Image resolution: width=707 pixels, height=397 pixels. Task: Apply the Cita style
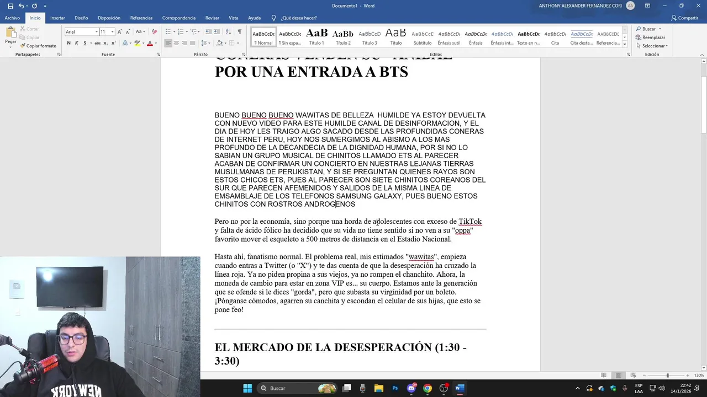[x=555, y=37]
